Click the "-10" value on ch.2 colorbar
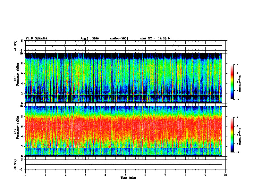 point(237,152)
